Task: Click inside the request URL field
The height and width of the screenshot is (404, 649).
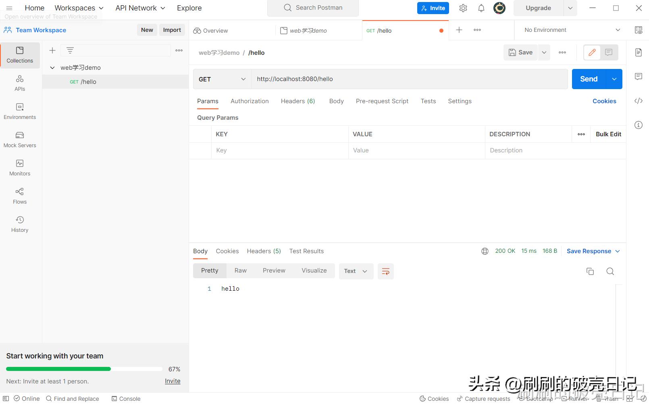Action: pyautogui.click(x=403, y=79)
